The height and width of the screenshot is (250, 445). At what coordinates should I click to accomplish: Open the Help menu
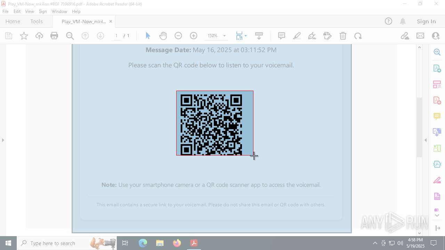[76, 11]
